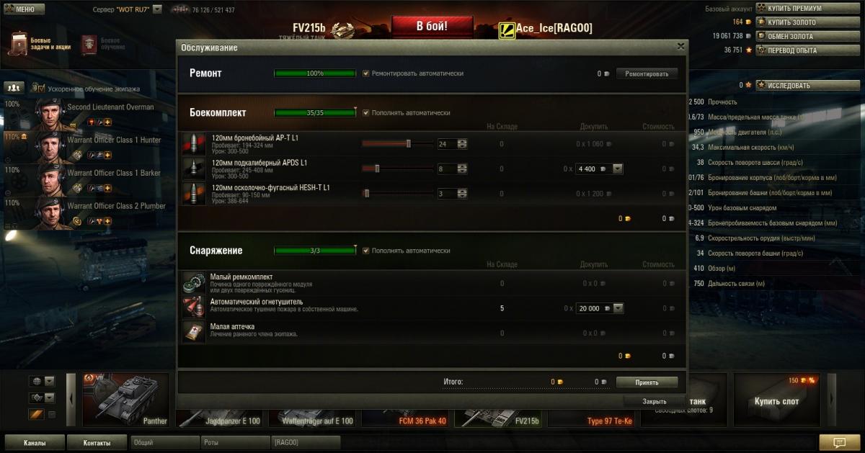This screenshot has height=453, width=865.
Task: Toggle Ремонтировать автоматически checkbox
Action: [x=366, y=73]
